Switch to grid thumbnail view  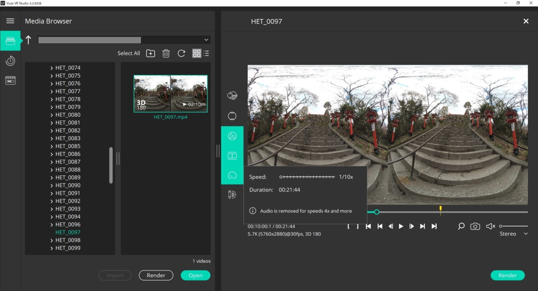click(196, 53)
